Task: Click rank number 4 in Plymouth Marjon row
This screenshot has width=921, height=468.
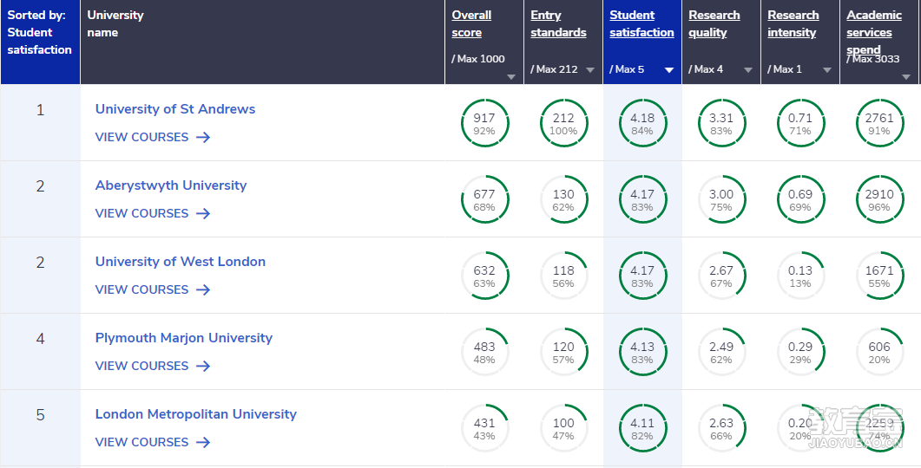Action: coord(40,338)
